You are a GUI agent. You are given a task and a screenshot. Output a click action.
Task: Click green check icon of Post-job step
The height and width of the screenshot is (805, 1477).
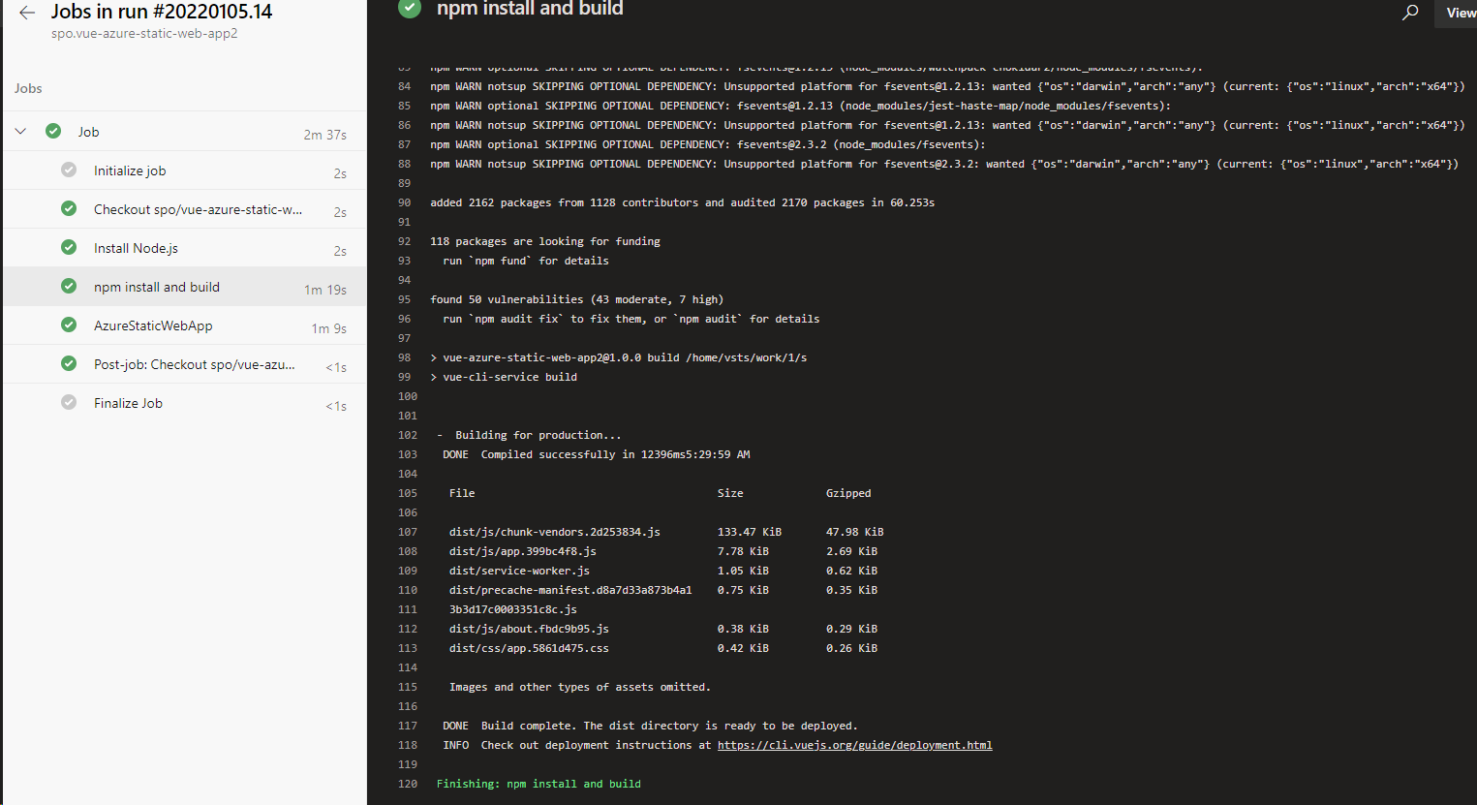[69, 363]
